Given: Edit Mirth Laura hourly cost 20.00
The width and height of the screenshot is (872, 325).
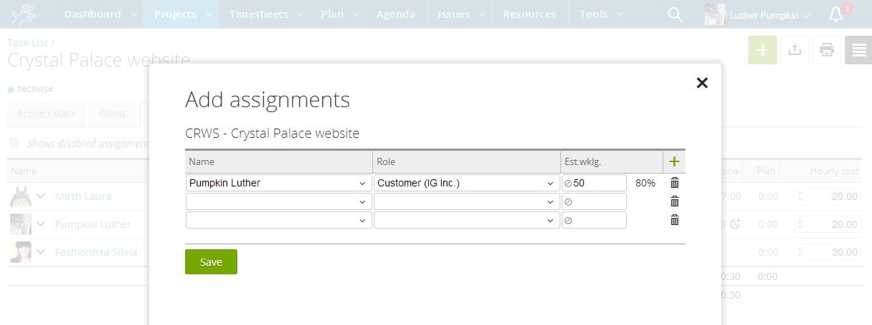Looking at the screenshot, I should (827, 196).
